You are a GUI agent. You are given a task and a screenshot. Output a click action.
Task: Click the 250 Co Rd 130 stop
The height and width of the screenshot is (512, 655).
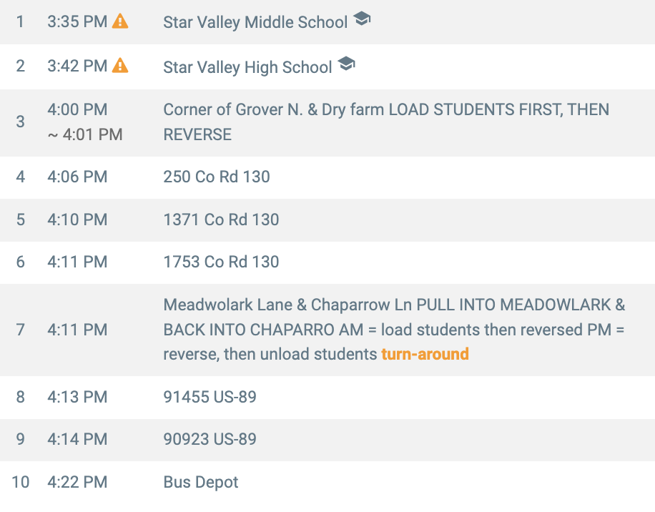tap(217, 177)
